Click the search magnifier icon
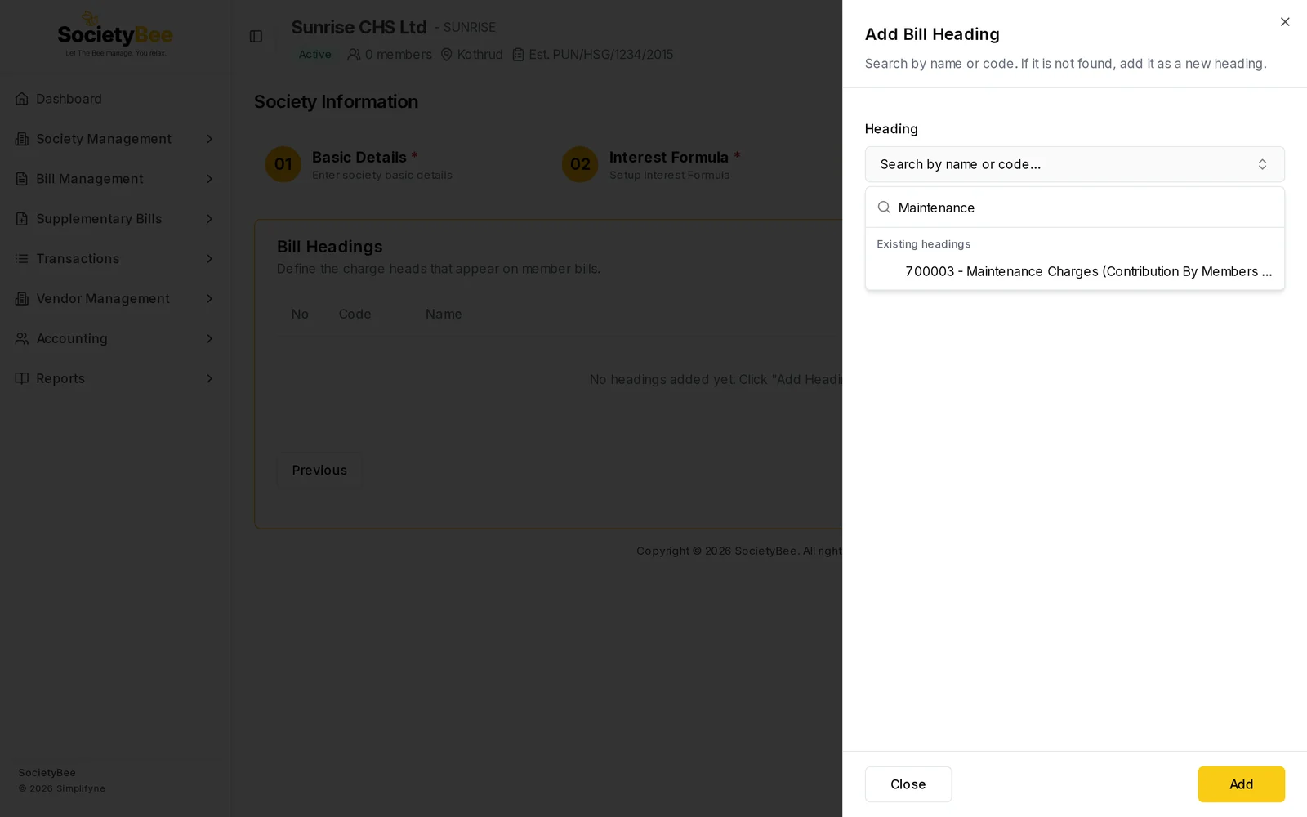The height and width of the screenshot is (817, 1307). 884,208
